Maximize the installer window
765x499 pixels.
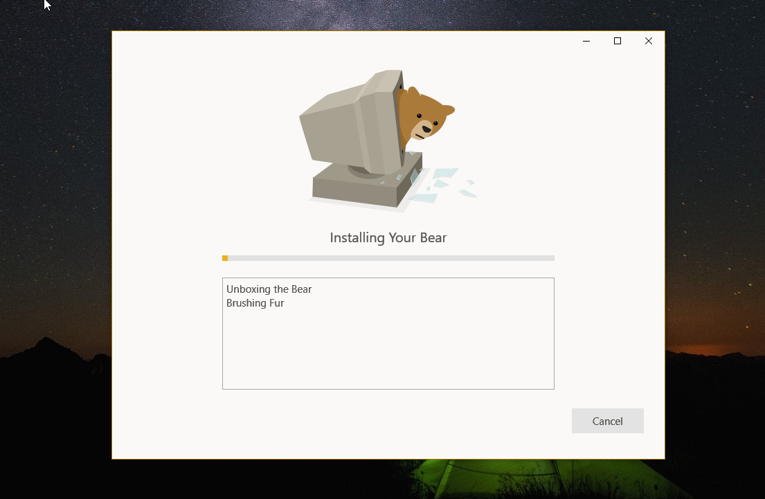pos(617,41)
